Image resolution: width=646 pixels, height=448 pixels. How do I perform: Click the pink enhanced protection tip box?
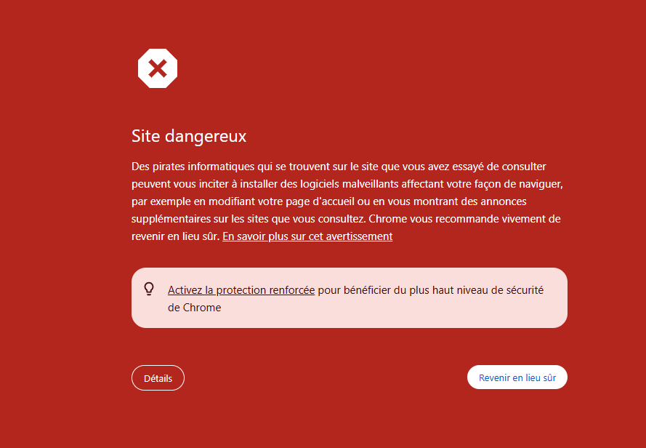349,298
